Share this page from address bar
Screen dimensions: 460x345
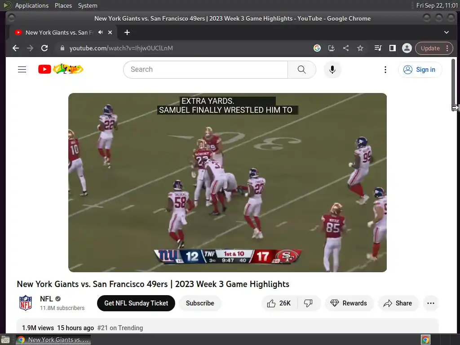[346, 48]
